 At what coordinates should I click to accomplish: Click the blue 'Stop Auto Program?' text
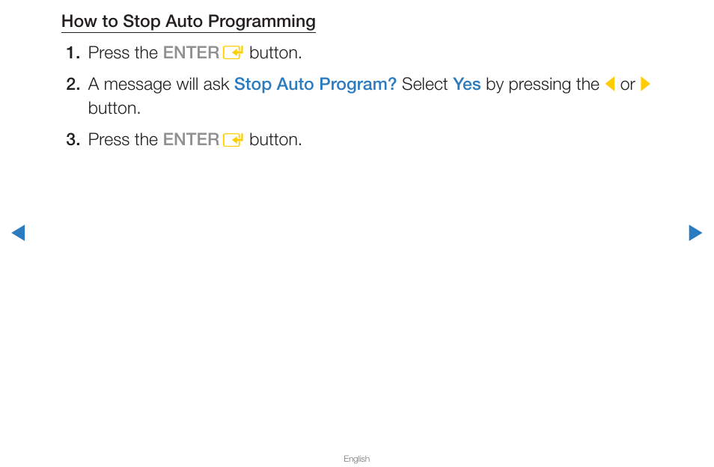click(x=315, y=85)
